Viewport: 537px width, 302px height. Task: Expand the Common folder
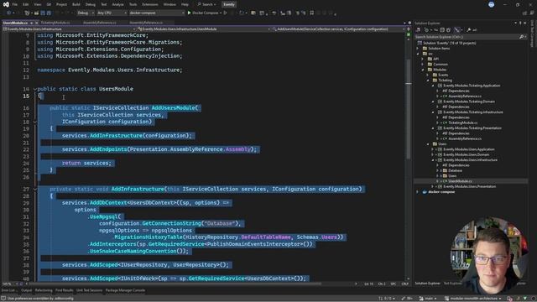[423, 65]
